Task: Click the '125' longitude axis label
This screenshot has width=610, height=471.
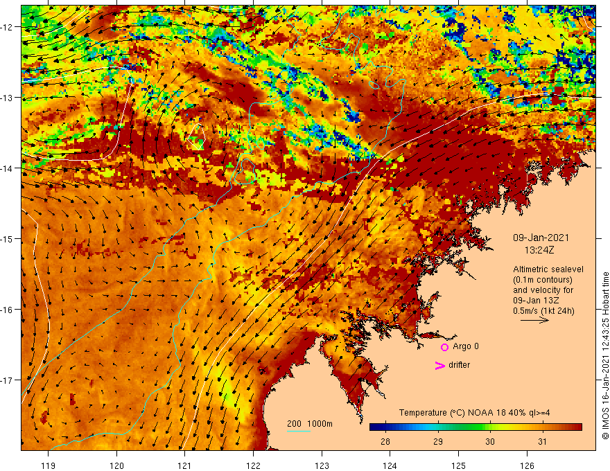Action: click(x=458, y=465)
